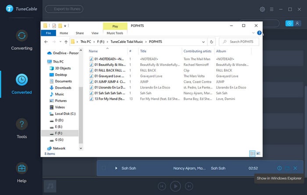The height and width of the screenshot is (195, 307).
Task: Select file 01 Graveyard Love
Action: tap(107, 76)
